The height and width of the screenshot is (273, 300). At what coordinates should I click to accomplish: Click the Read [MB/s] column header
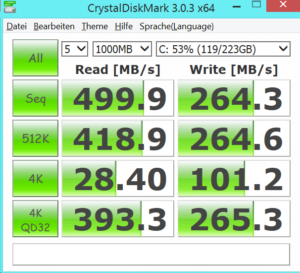[x=118, y=70]
